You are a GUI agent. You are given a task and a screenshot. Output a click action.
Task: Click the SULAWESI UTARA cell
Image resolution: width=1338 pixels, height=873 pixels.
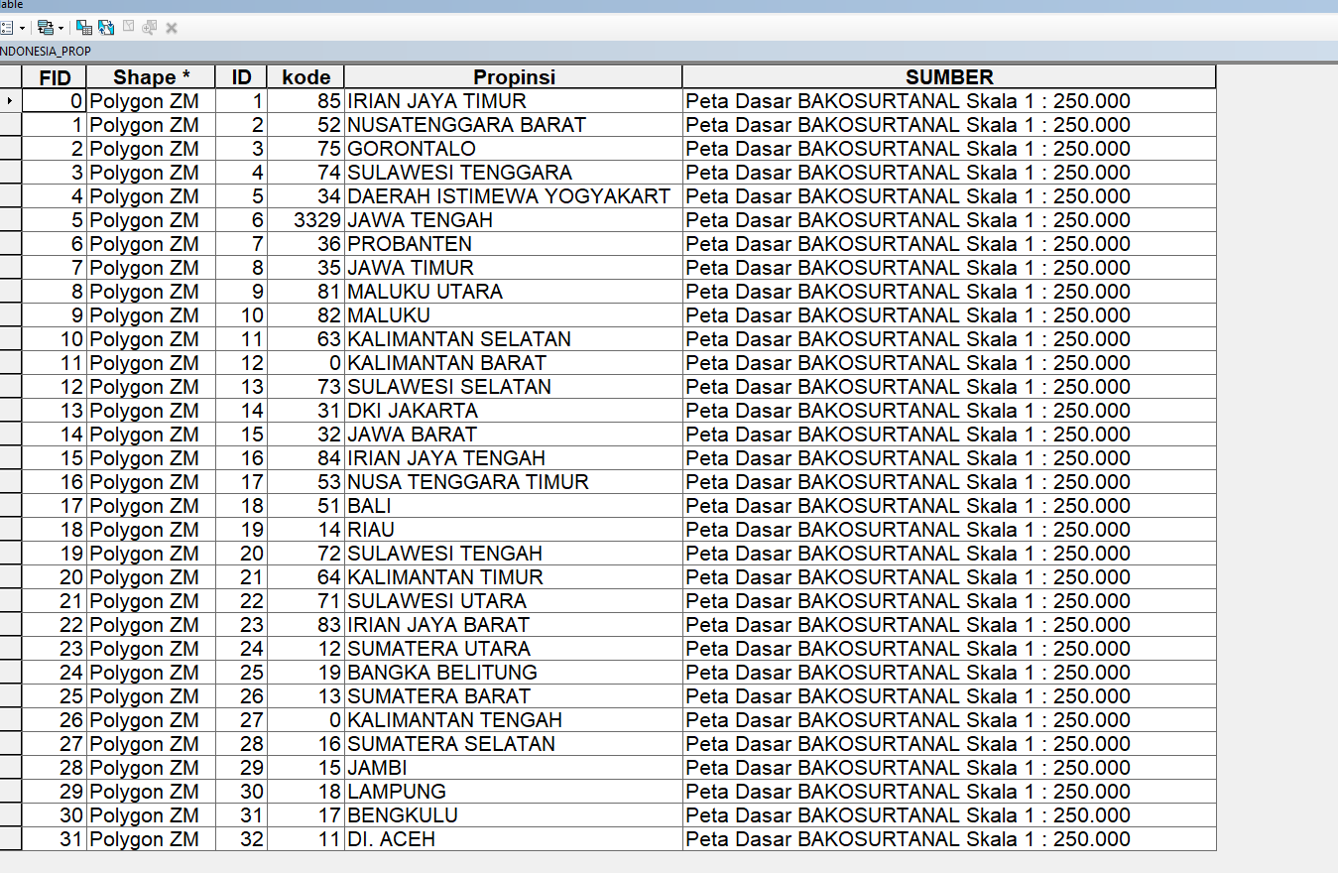click(514, 601)
